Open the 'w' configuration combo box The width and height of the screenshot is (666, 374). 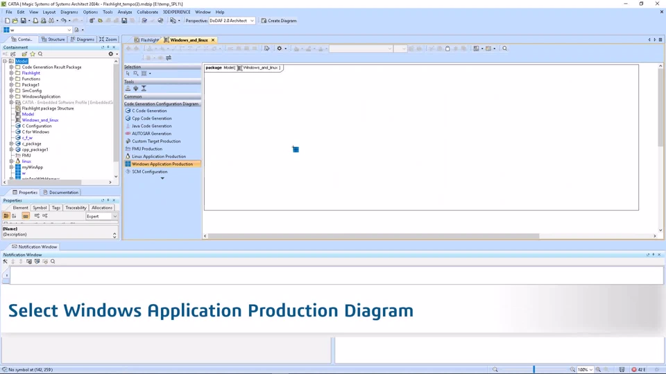click(37, 30)
